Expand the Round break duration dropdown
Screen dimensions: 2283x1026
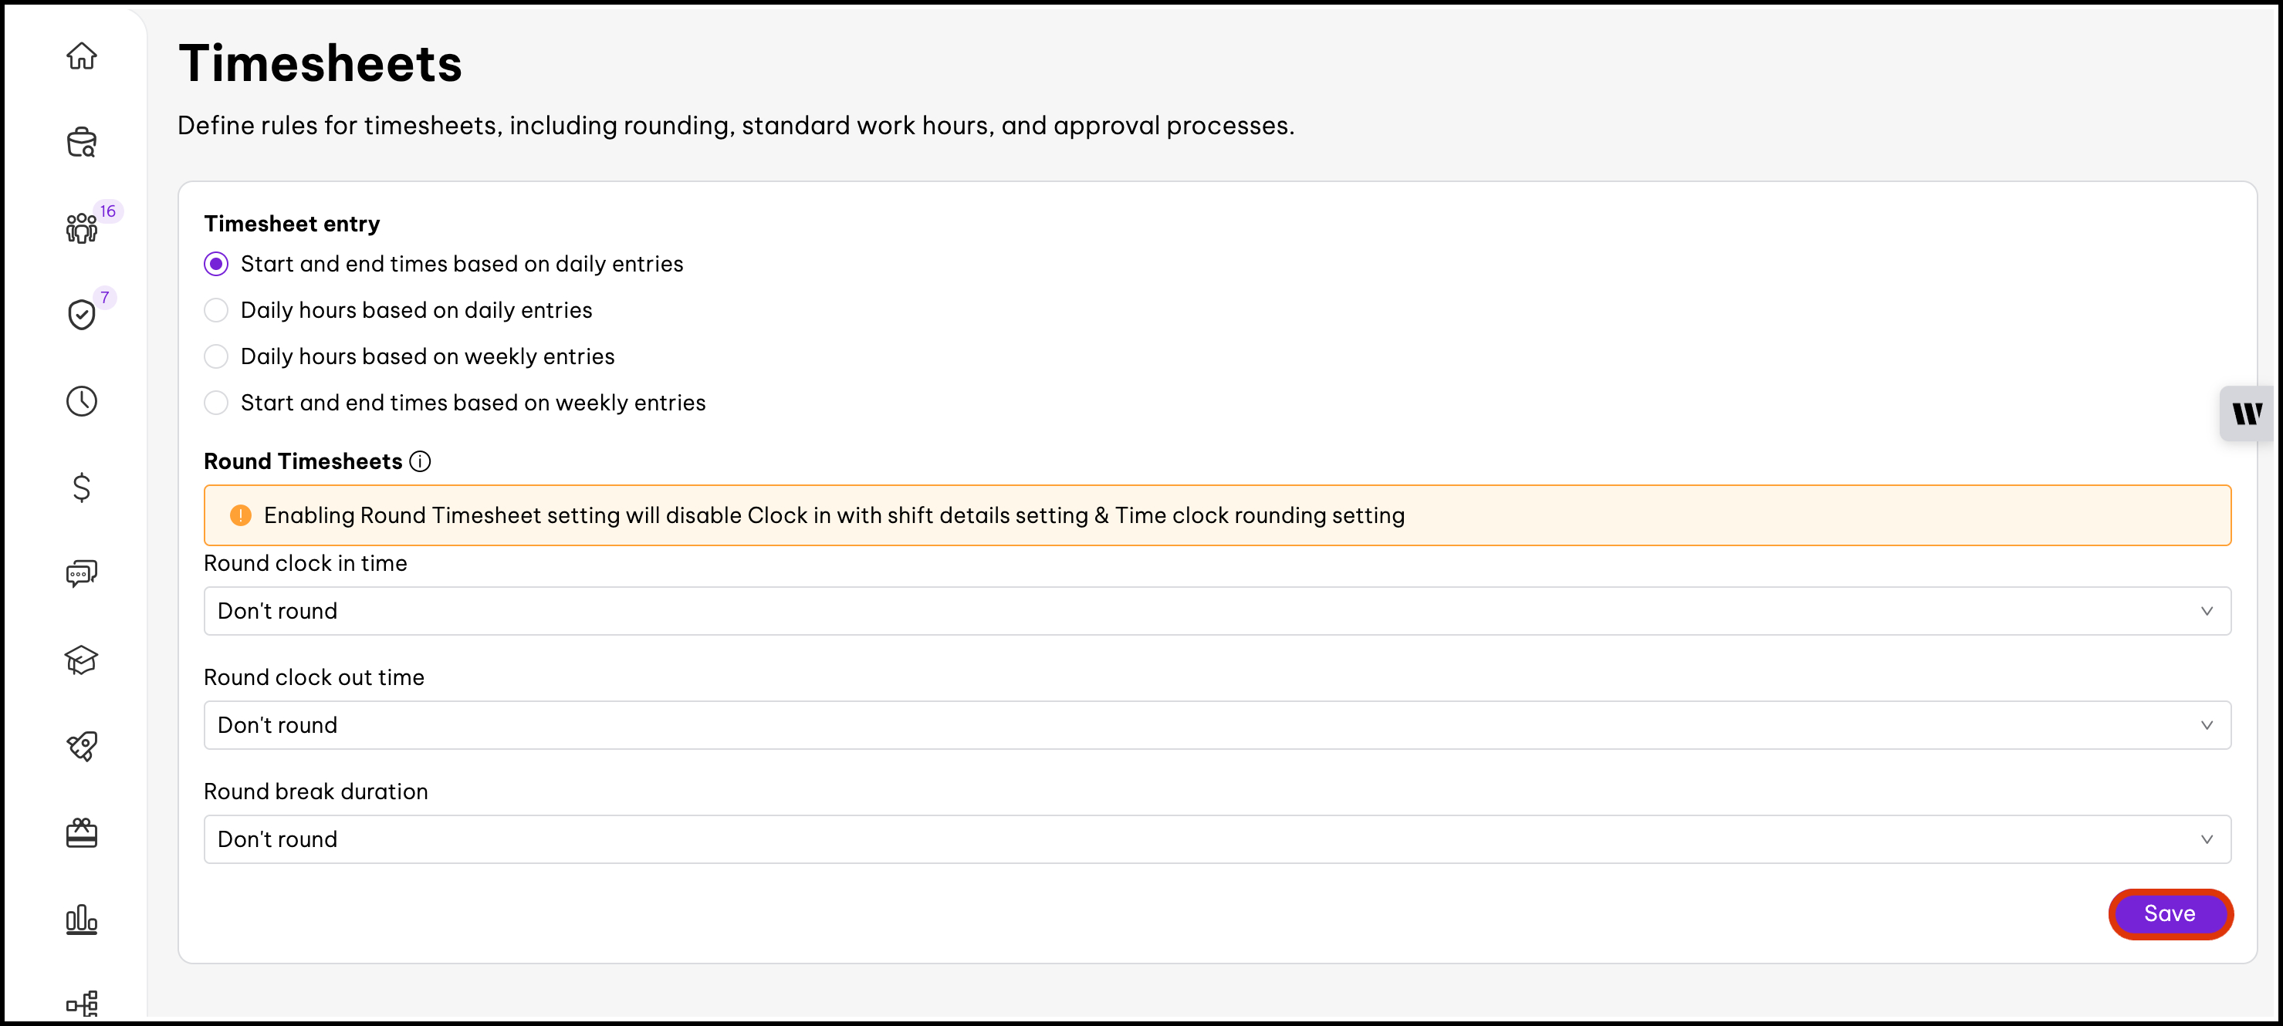tap(1217, 839)
